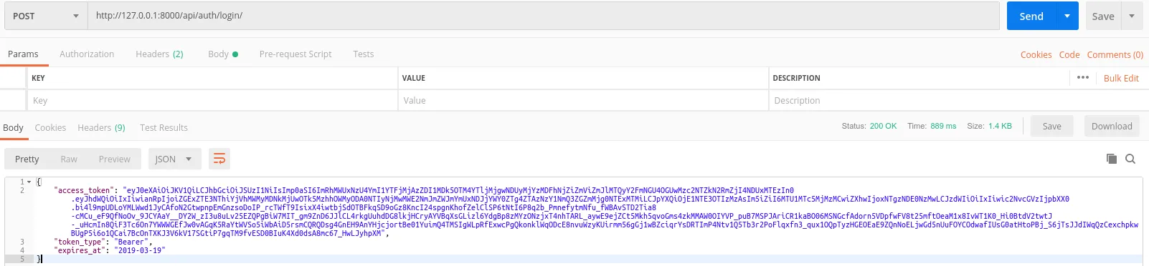Open the Pre-request Script tab
This screenshot has height=266, width=1149.
pos(295,54)
